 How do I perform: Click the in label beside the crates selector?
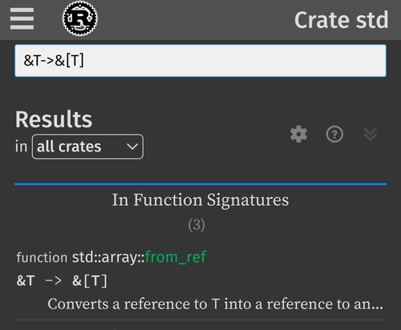pos(21,147)
